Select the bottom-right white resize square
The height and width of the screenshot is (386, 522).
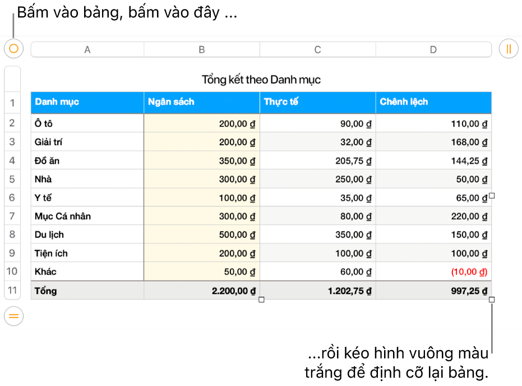coord(492,300)
